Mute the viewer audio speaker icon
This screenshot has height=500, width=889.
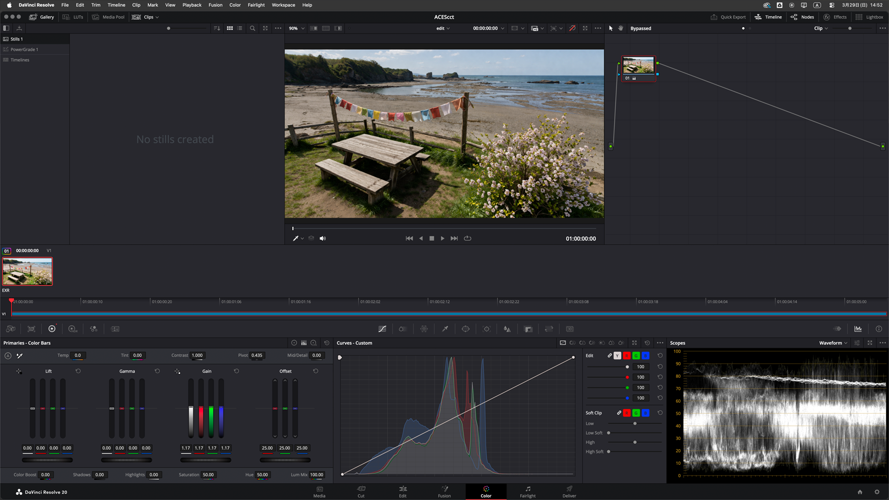click(x=323, y=238)
